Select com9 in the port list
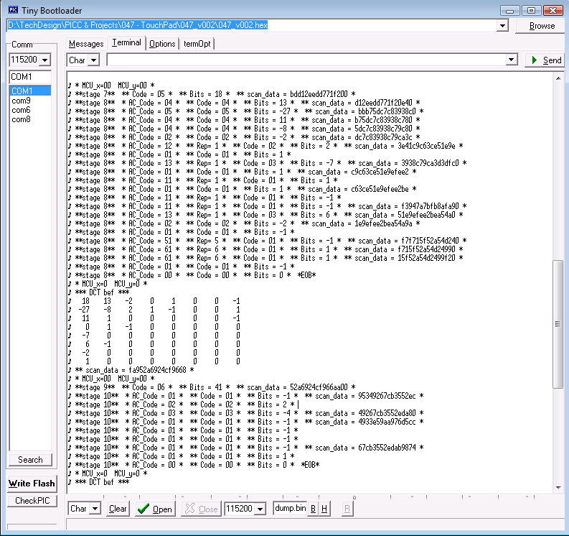 30,101
